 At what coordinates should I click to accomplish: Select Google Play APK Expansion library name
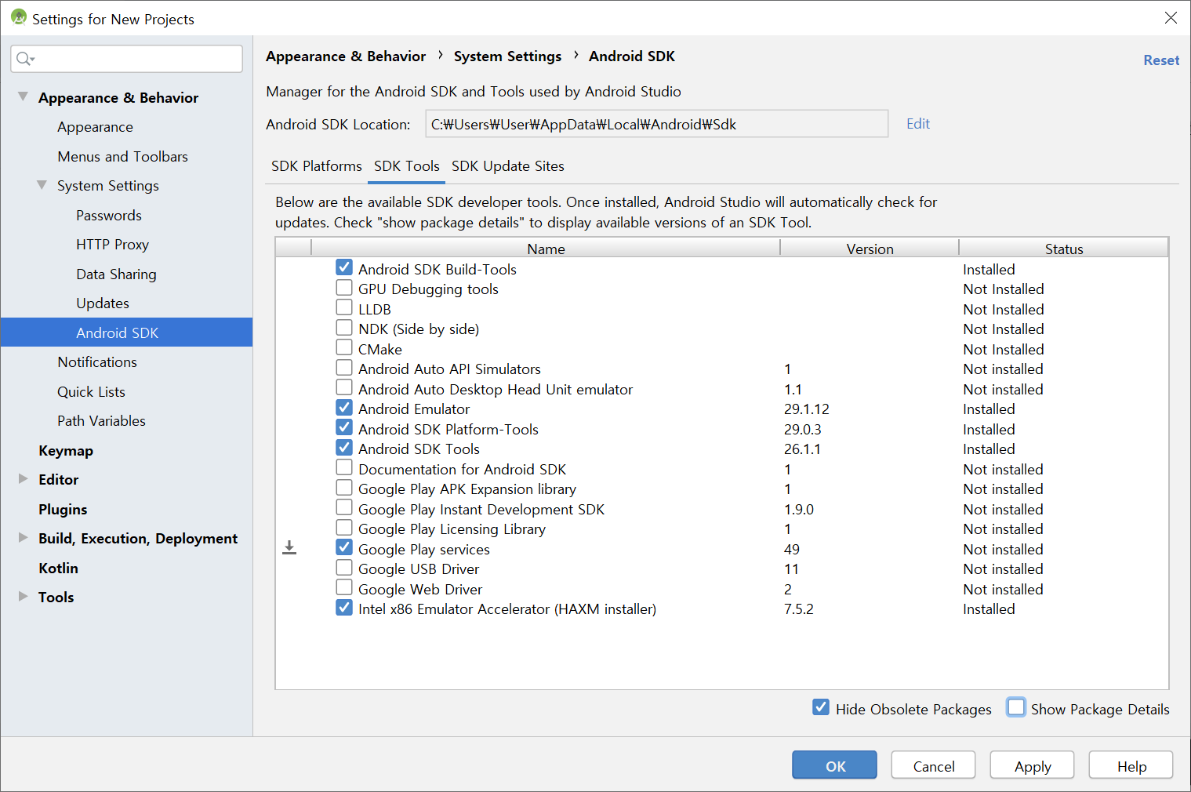pyautogui.click(x=467, y=489)
